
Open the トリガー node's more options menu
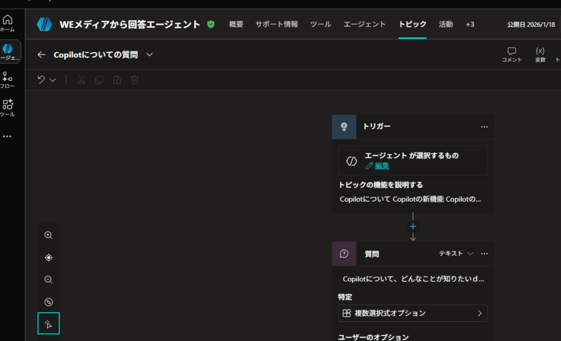tap(484, 126)
